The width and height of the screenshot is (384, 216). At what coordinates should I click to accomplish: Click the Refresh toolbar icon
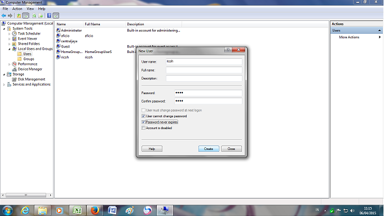point(34,16)
